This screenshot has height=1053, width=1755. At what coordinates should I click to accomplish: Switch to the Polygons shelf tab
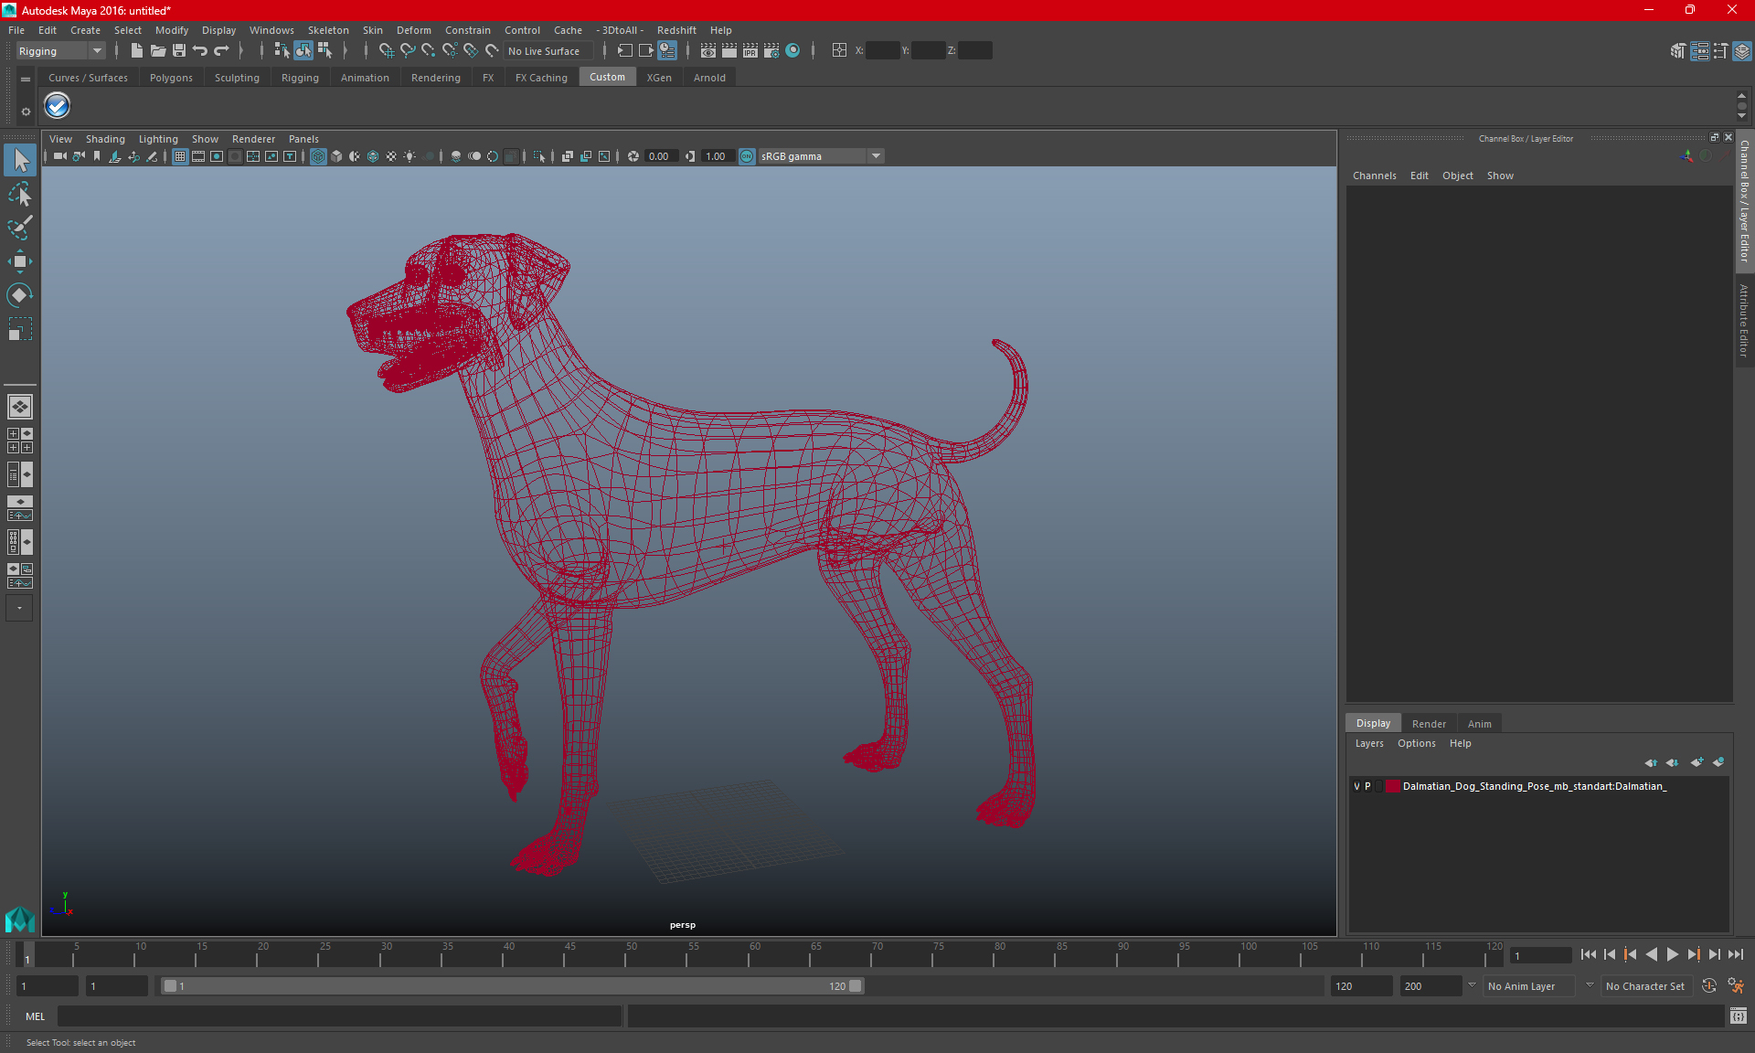tap(171, 78)
